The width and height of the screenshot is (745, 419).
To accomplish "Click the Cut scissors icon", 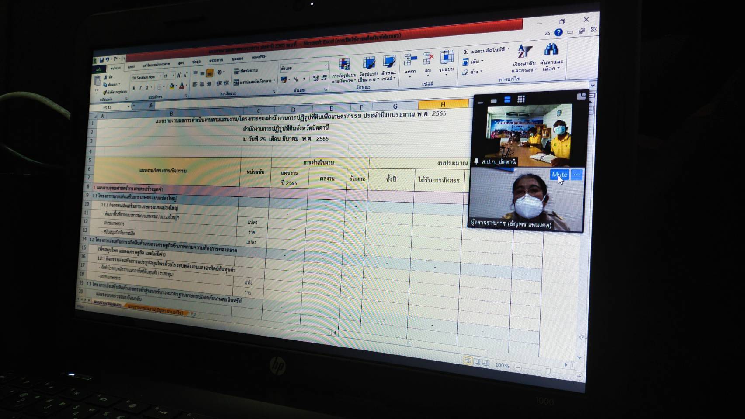I will coord(105,77).
